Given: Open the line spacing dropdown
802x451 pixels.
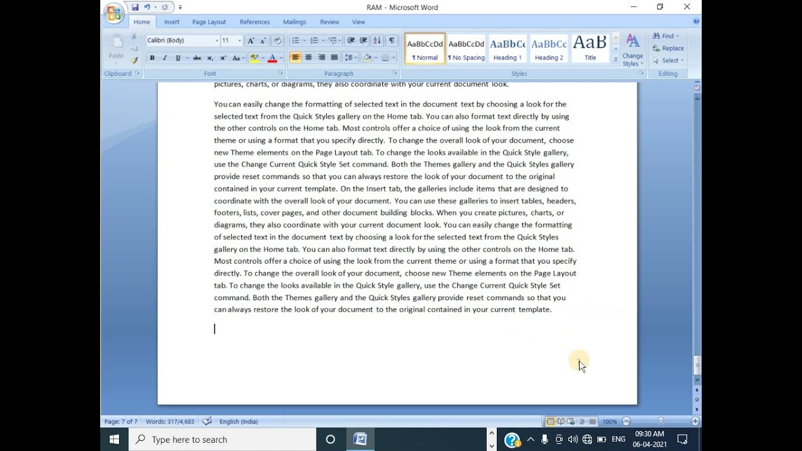Looking at the screenshot, I should coord(351,58).
